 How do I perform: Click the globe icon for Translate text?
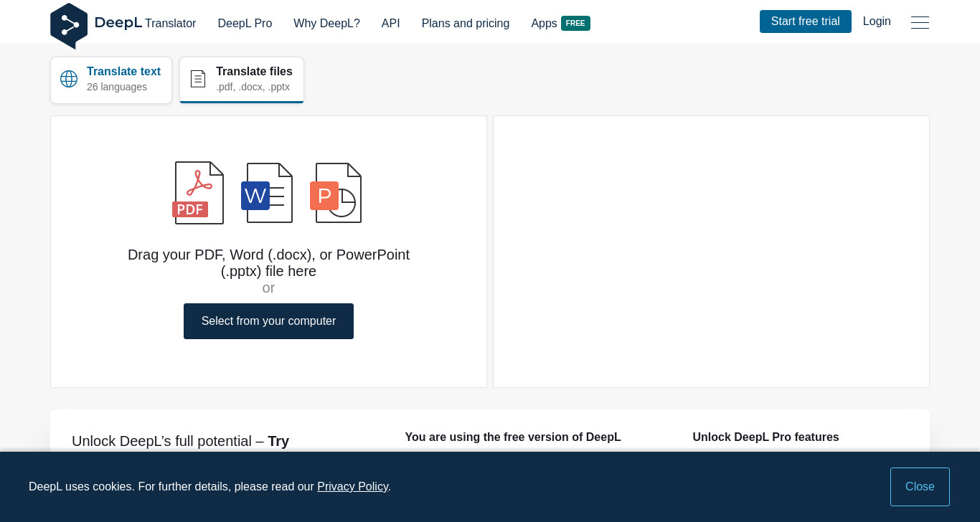click(69, 79)
